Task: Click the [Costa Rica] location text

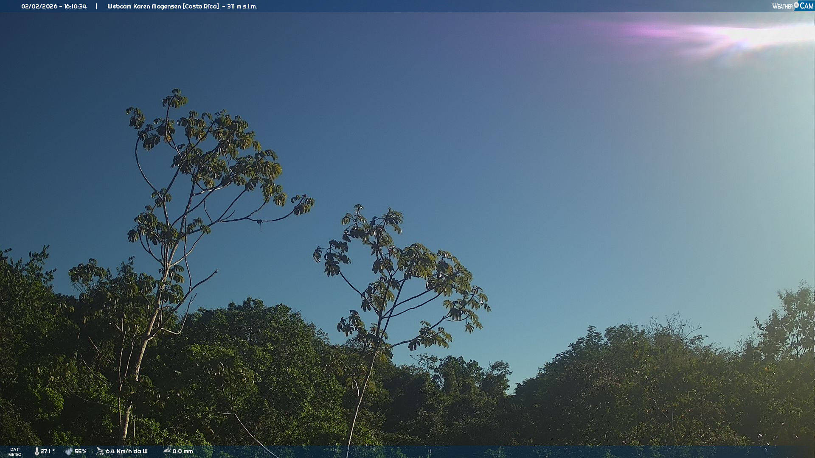Action: coord(201,6)
